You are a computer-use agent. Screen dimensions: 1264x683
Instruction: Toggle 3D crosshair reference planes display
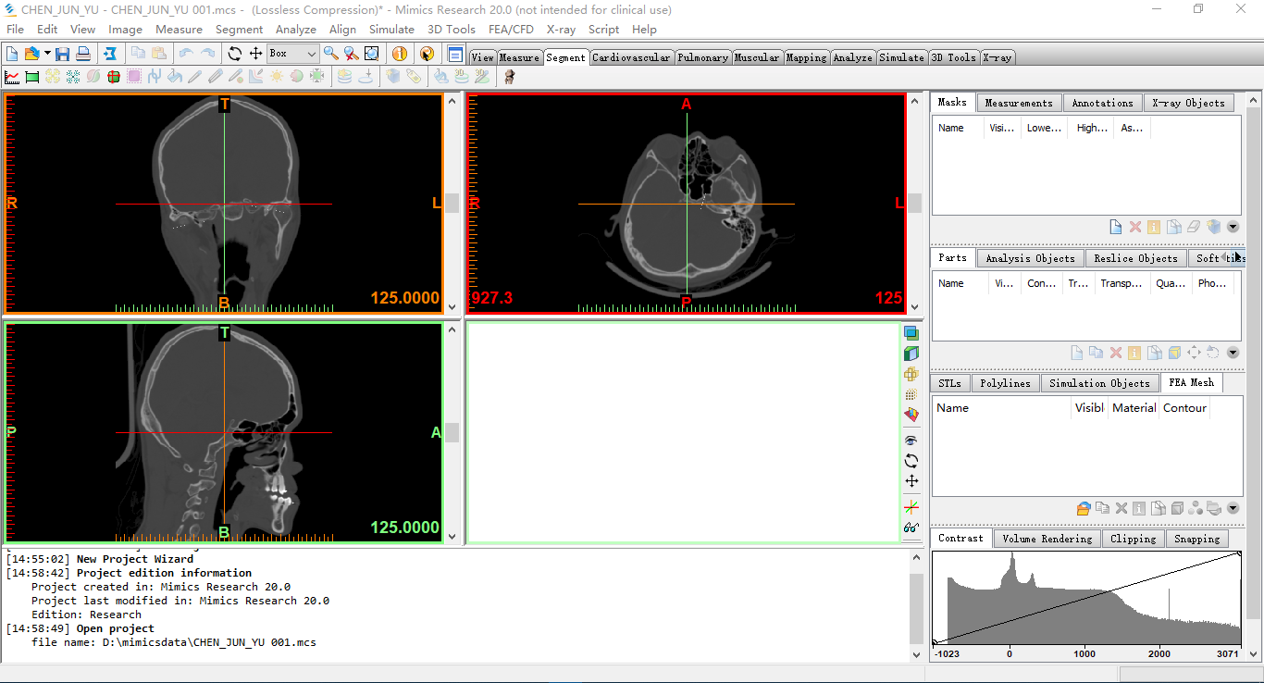[x=911, y=506]
